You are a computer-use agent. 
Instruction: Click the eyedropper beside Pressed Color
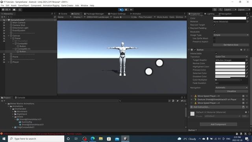(x=247, y=70)
